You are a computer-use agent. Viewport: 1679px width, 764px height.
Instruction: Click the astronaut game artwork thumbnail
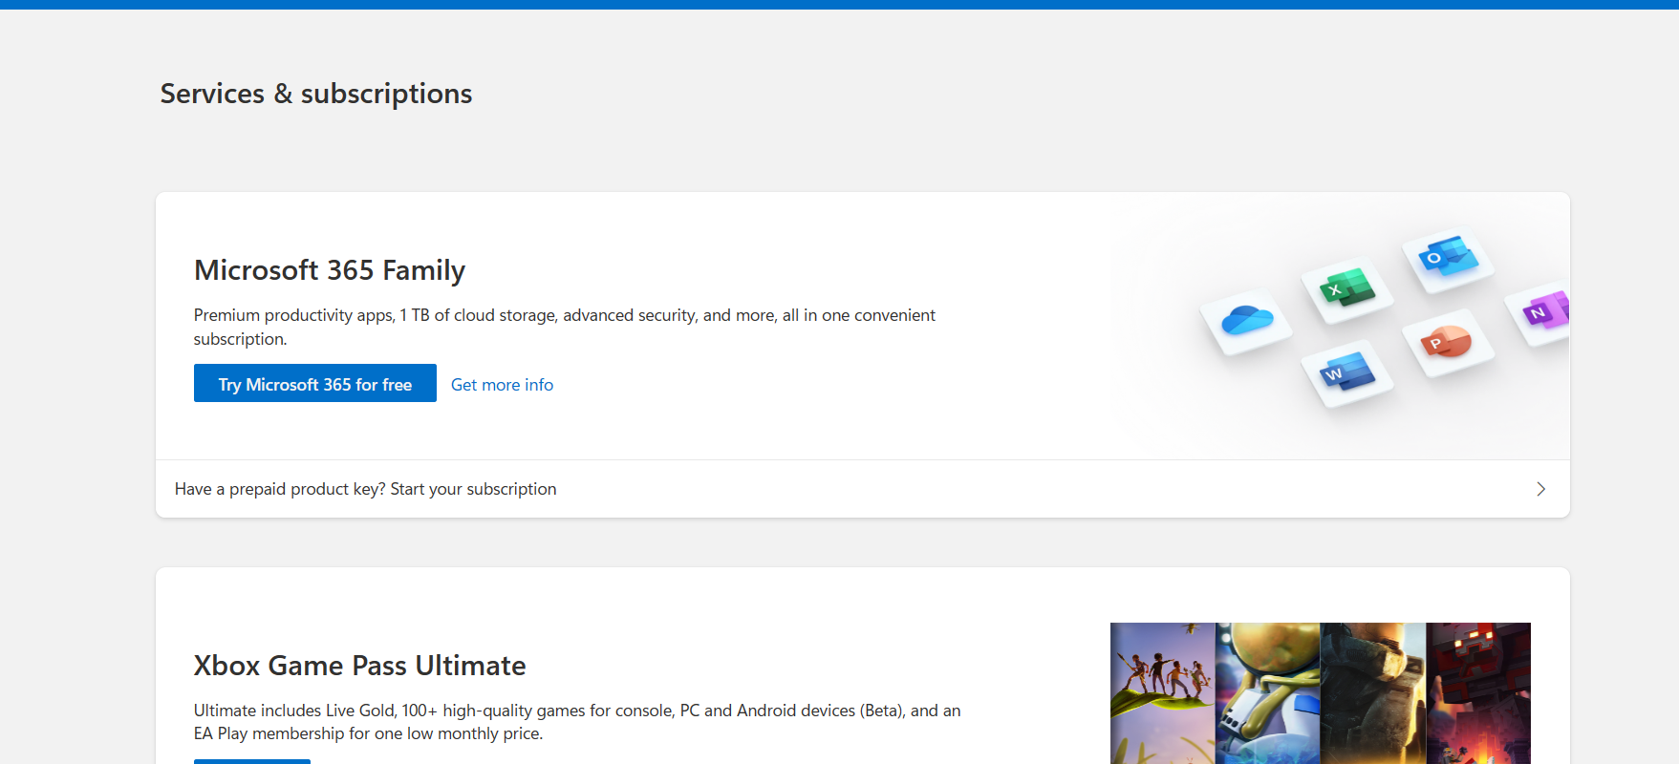tap(1267, 692)
